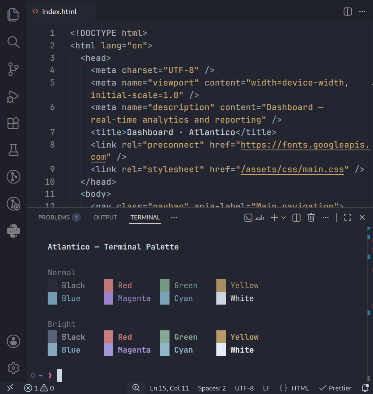Follow the fonts.googleapis.com link
Image resolution: width=373 pixels, height=394 pixels.
click(x=305, y=145)
